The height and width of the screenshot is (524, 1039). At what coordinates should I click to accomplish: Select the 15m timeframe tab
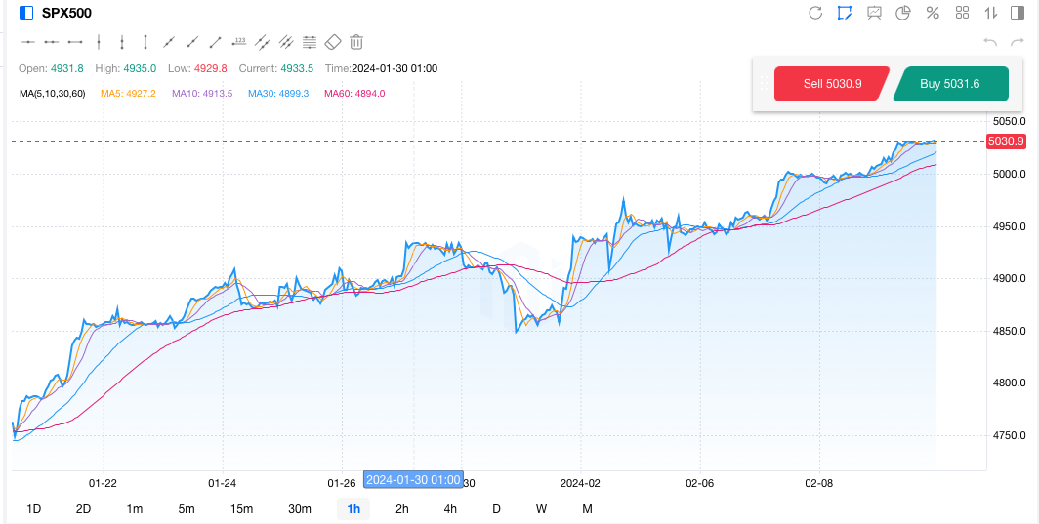(241, 508)
